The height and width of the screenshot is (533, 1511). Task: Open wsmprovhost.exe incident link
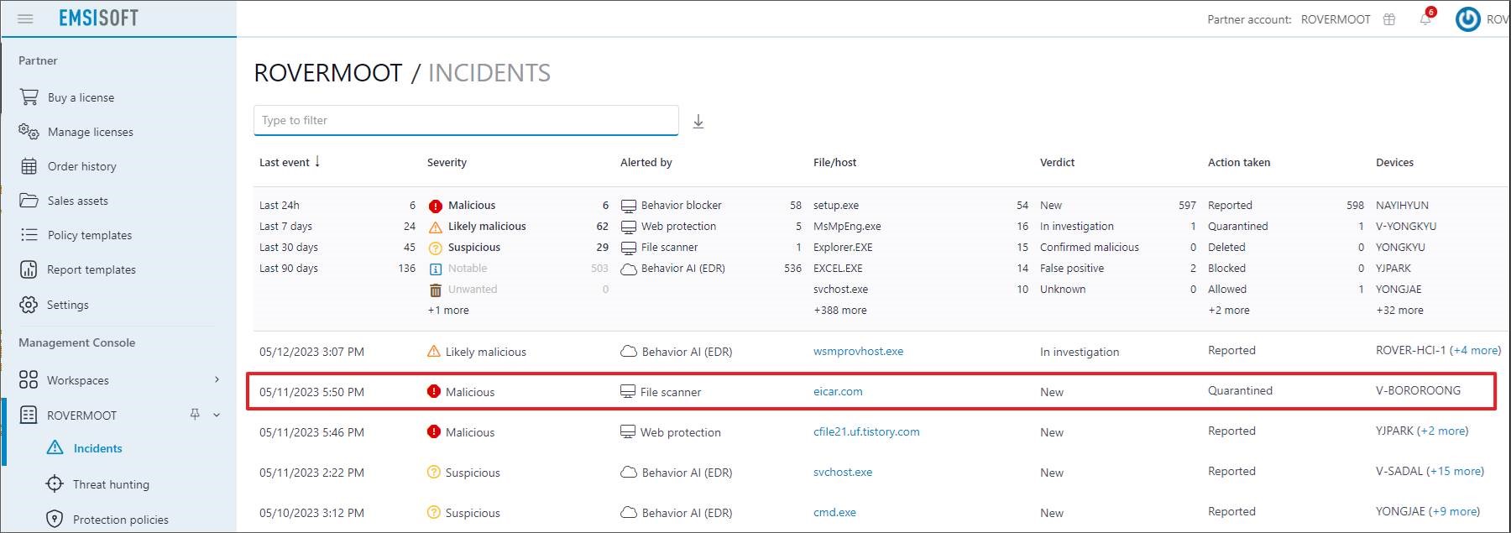point(858,352)
